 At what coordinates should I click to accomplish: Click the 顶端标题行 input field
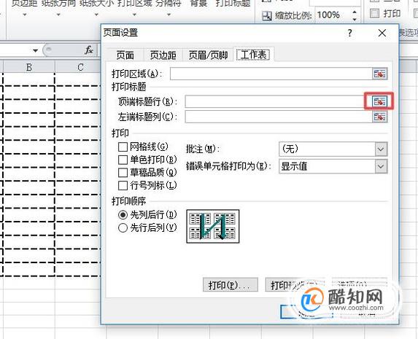pyautogui.click(x=279, y=101)
